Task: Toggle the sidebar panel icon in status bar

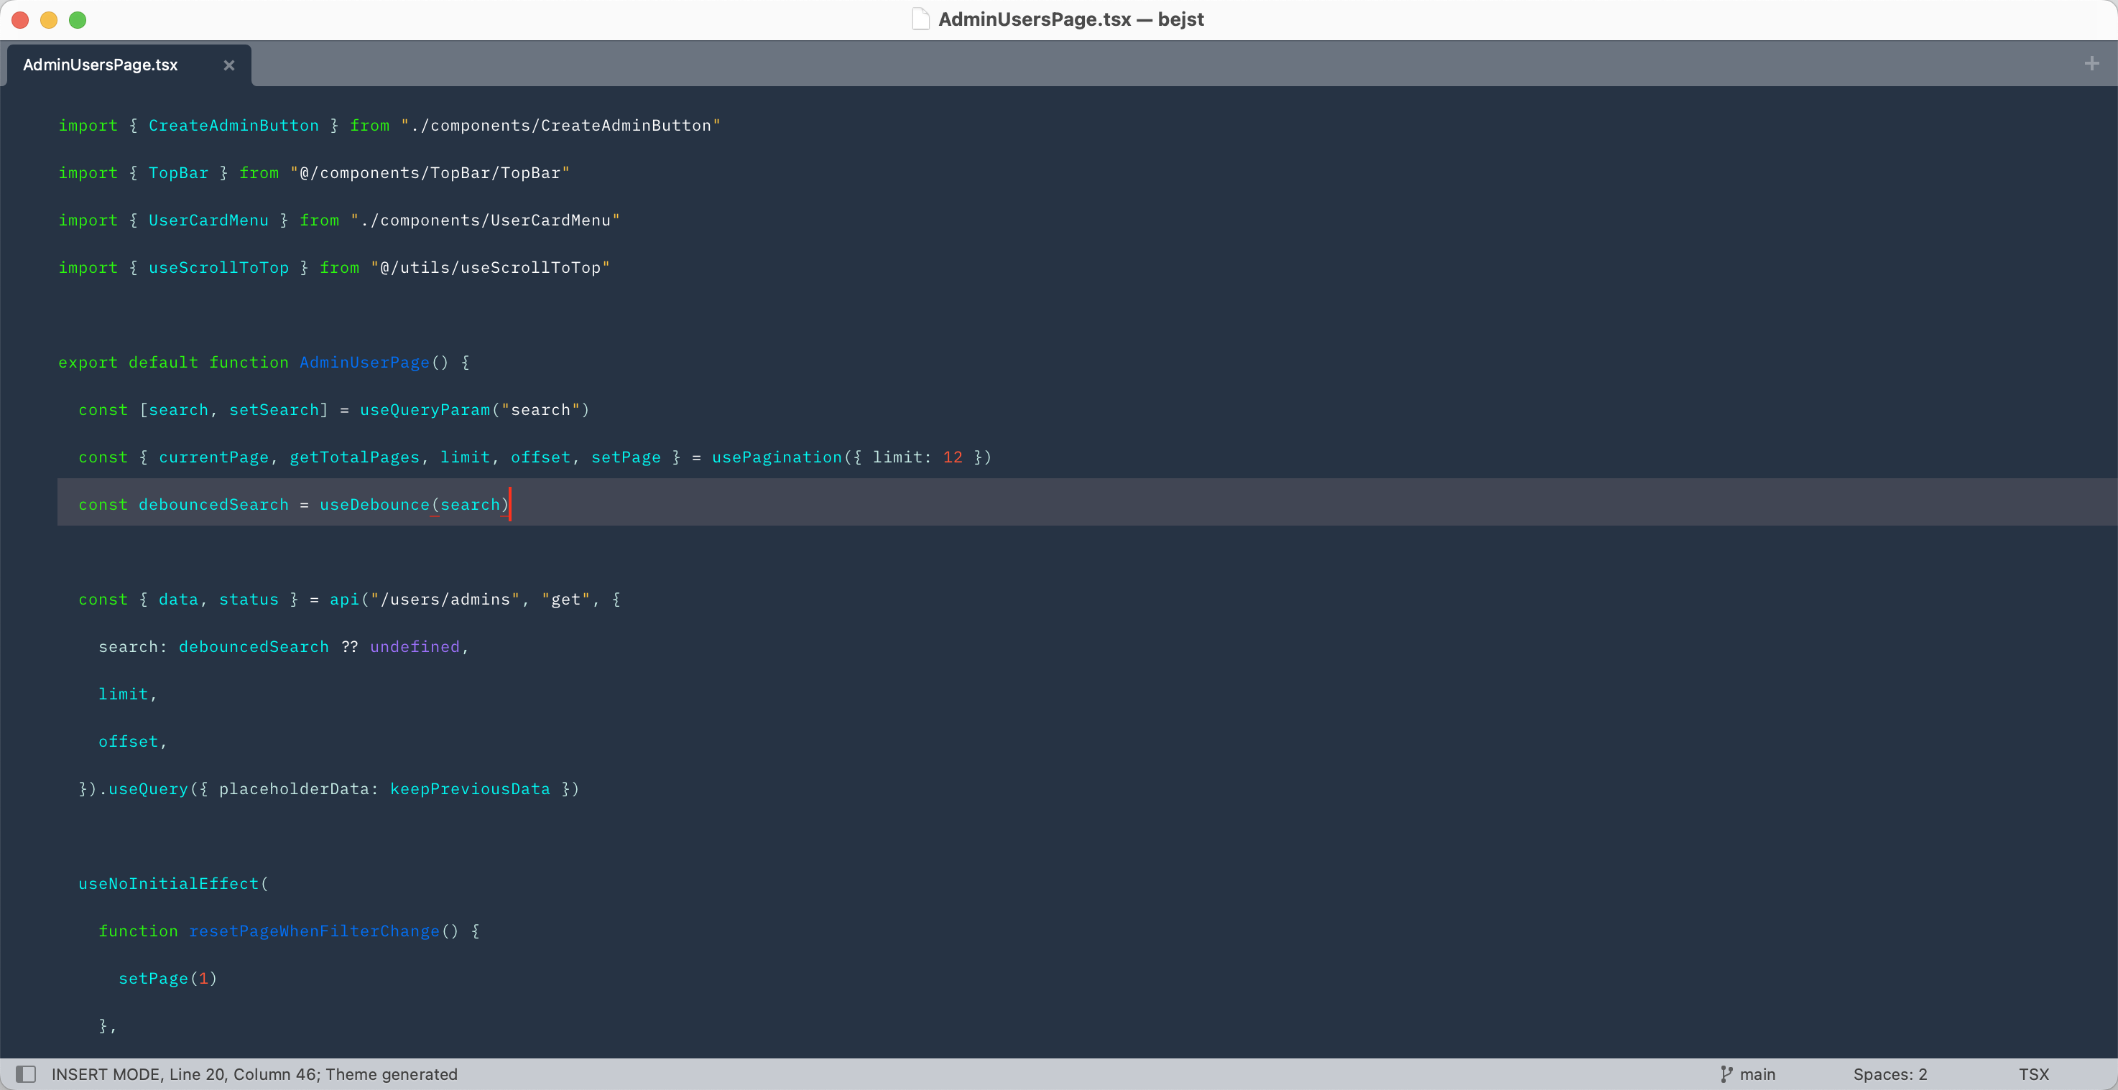Action: click(x=27, y=1073)
